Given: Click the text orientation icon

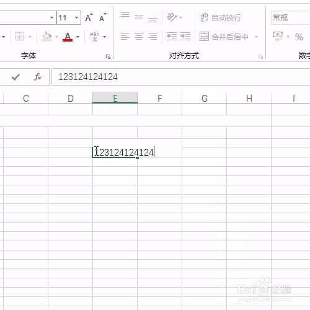Looking at the screenshot, I should click(x=172, y=17).
